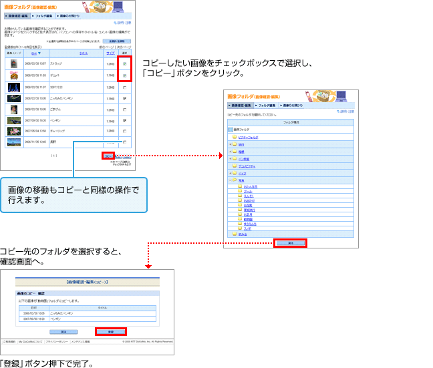Tick the checkbox in the ストラップ row
The image size is (433, 368).
(x=125, y=63)
